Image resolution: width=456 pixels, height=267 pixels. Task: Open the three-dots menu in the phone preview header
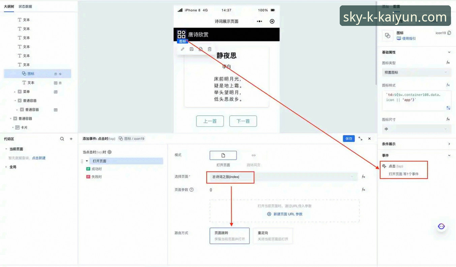[259, 21]
